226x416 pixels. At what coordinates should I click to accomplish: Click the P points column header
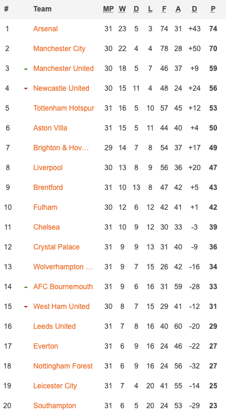click(x=213, y=9)
